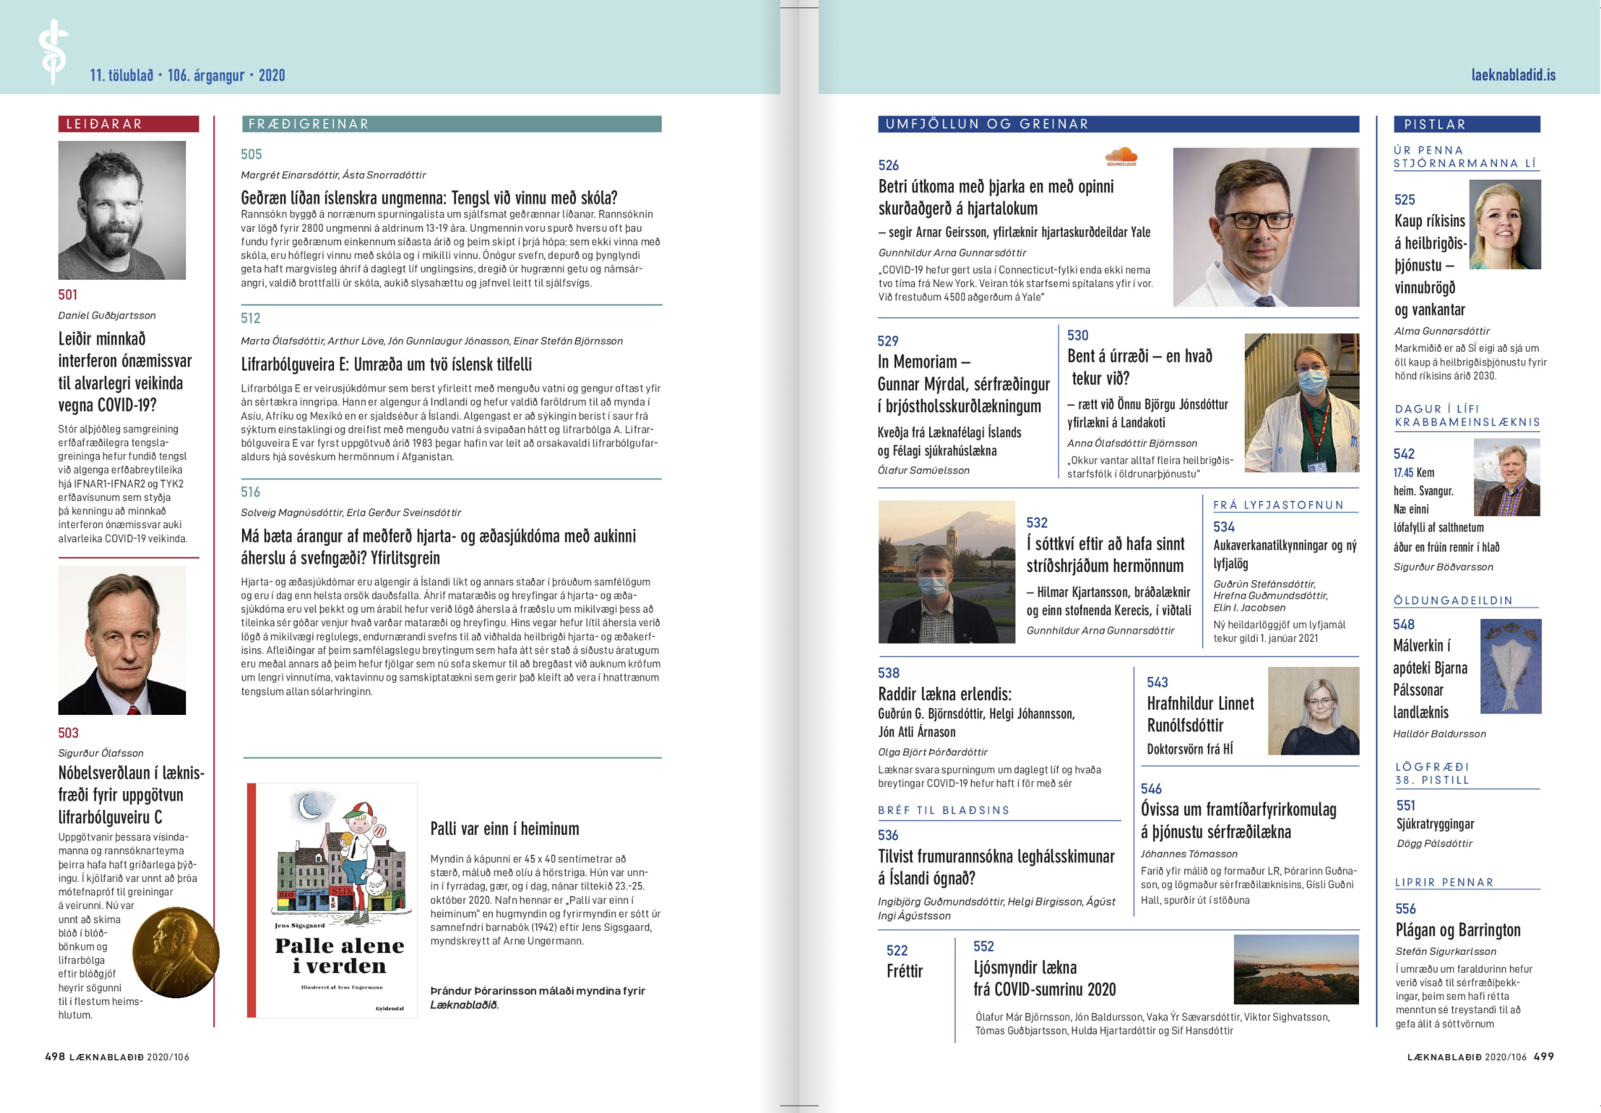The height and width of the screenshot is (1113, 1601).
Task: Click Arnar Geirsson's portrait photo
Action: click(1266, 227)
